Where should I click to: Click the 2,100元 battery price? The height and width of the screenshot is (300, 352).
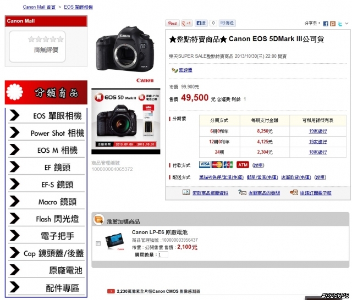point(187,247)
